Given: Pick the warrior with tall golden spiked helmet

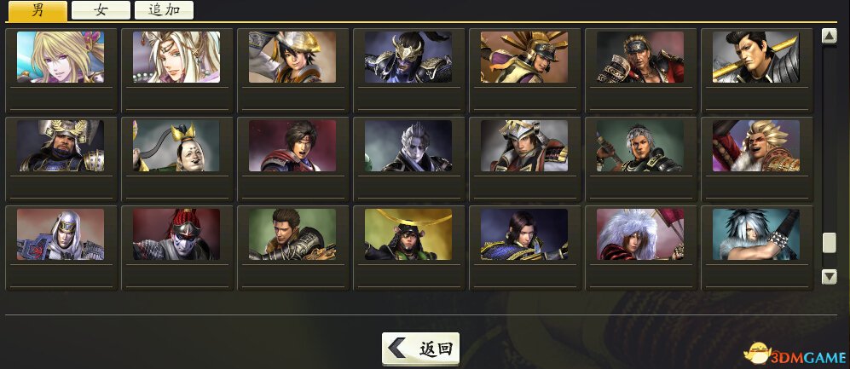Looking at the screenshot, I should pyautogui.click(x=524, y=57).
